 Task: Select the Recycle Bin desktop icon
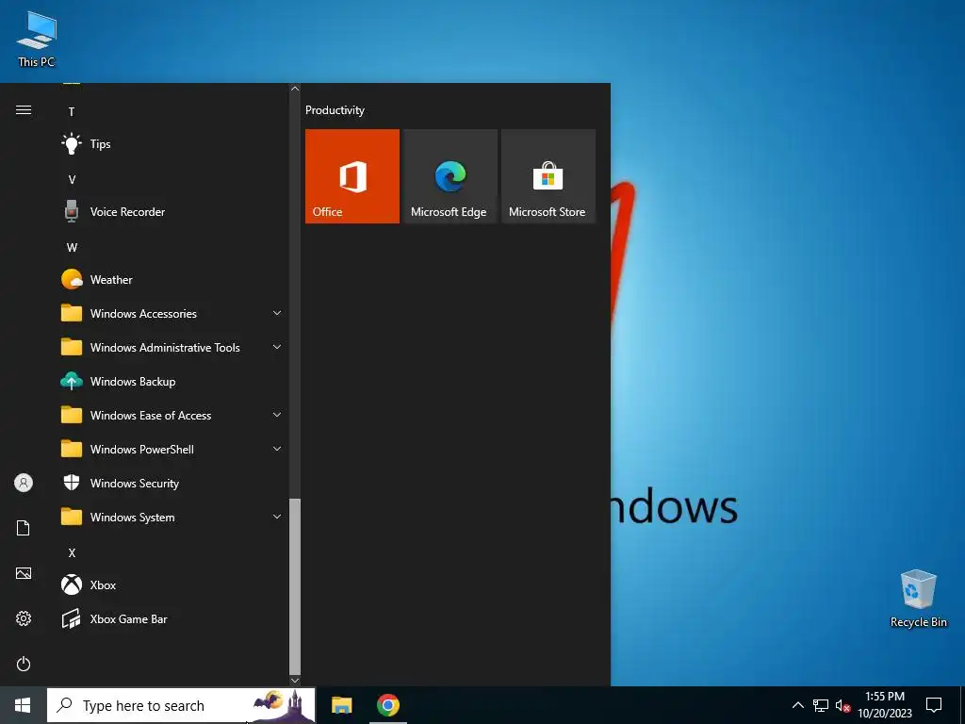[918, 599]
